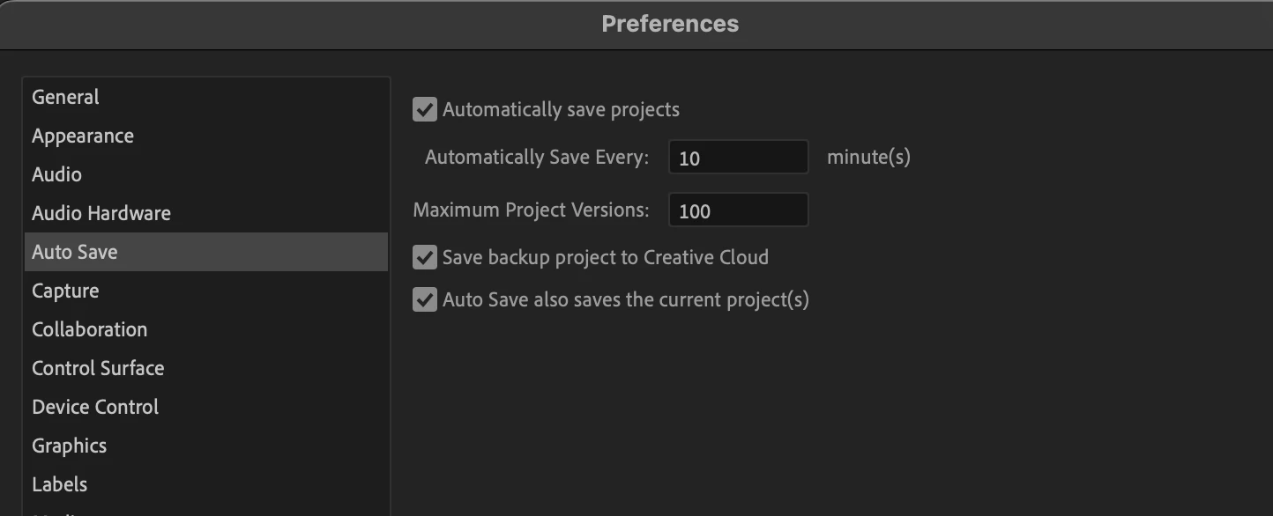The image size is (1273, 516).
Task: Select Control Surface in the sidebar
Action: tap(98, 368)
